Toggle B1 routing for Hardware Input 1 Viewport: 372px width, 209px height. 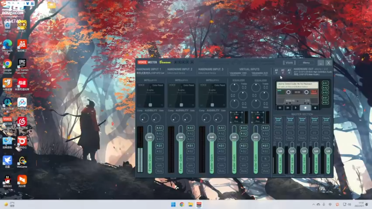click(x=159, y=146)
